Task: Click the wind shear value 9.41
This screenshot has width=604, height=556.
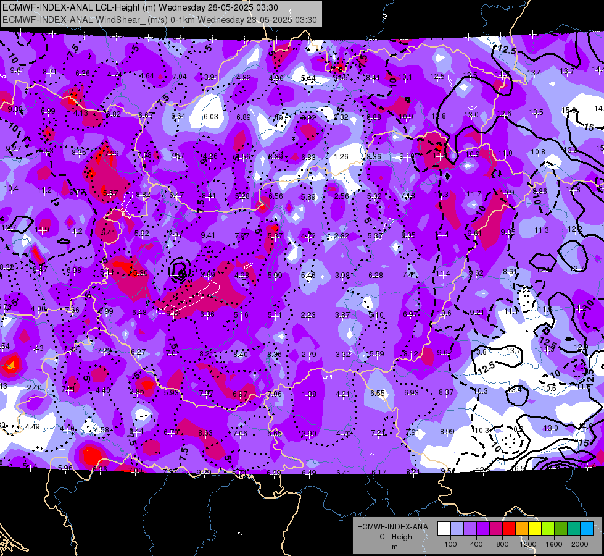Action: tap(208, 235)
